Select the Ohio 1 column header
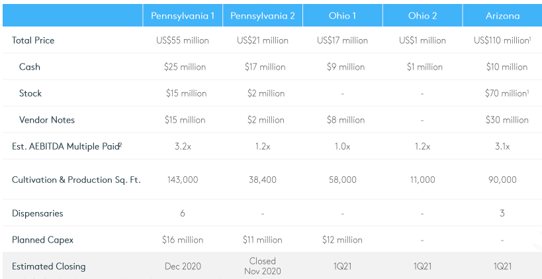Image resolution: width=542 pixels, height=279 pixels. click(x=342, y=14)
